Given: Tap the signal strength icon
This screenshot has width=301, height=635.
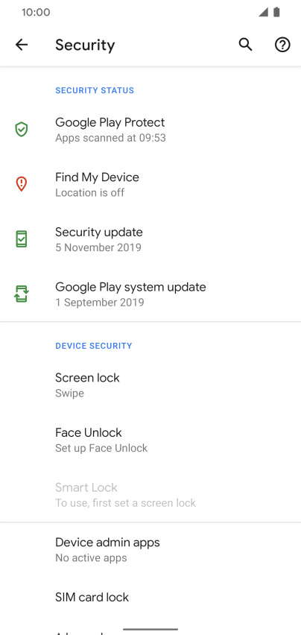Looking at the screenshot, I should [264, 12].
